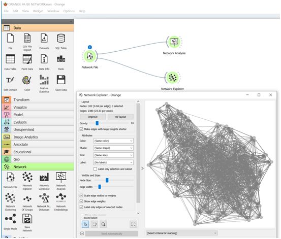Adjust the Gravity slider
The width and height of the screenshot is (281, 239).
[97, 123]
